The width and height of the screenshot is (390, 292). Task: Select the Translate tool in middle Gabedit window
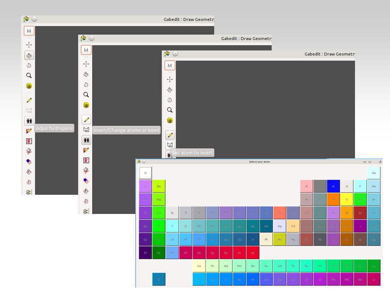(86, 64)
